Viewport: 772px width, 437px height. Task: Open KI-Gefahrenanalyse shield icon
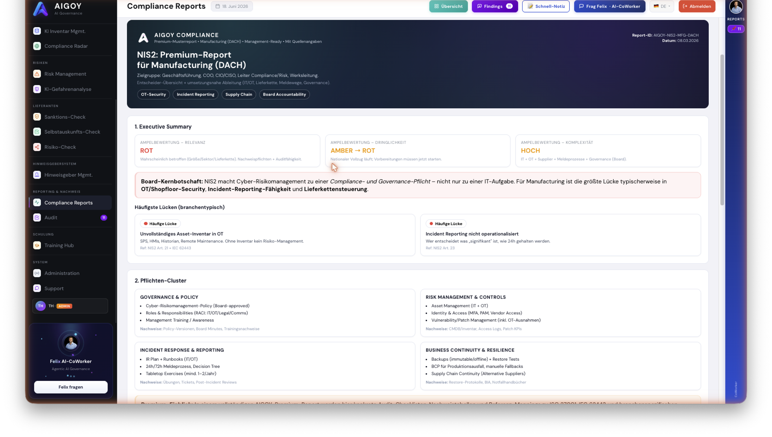pyautogui.click(x=37, y=89)
